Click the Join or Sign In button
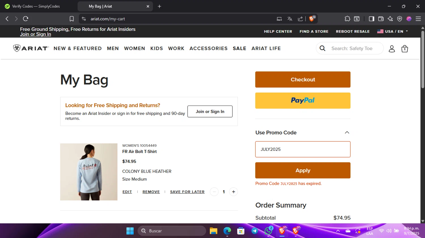Viewport: 425px width, 238px height. pos(210,112)
